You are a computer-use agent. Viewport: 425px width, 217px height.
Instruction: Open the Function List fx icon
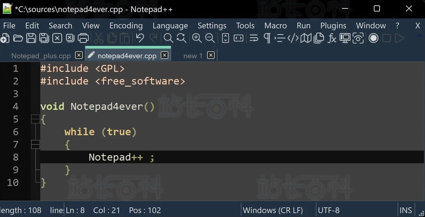pyautogui.click(x=332, y=38)
